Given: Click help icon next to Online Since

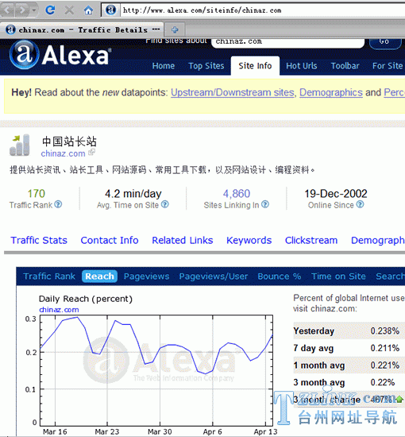Looking at the screenshot, I should click(361, 204).
